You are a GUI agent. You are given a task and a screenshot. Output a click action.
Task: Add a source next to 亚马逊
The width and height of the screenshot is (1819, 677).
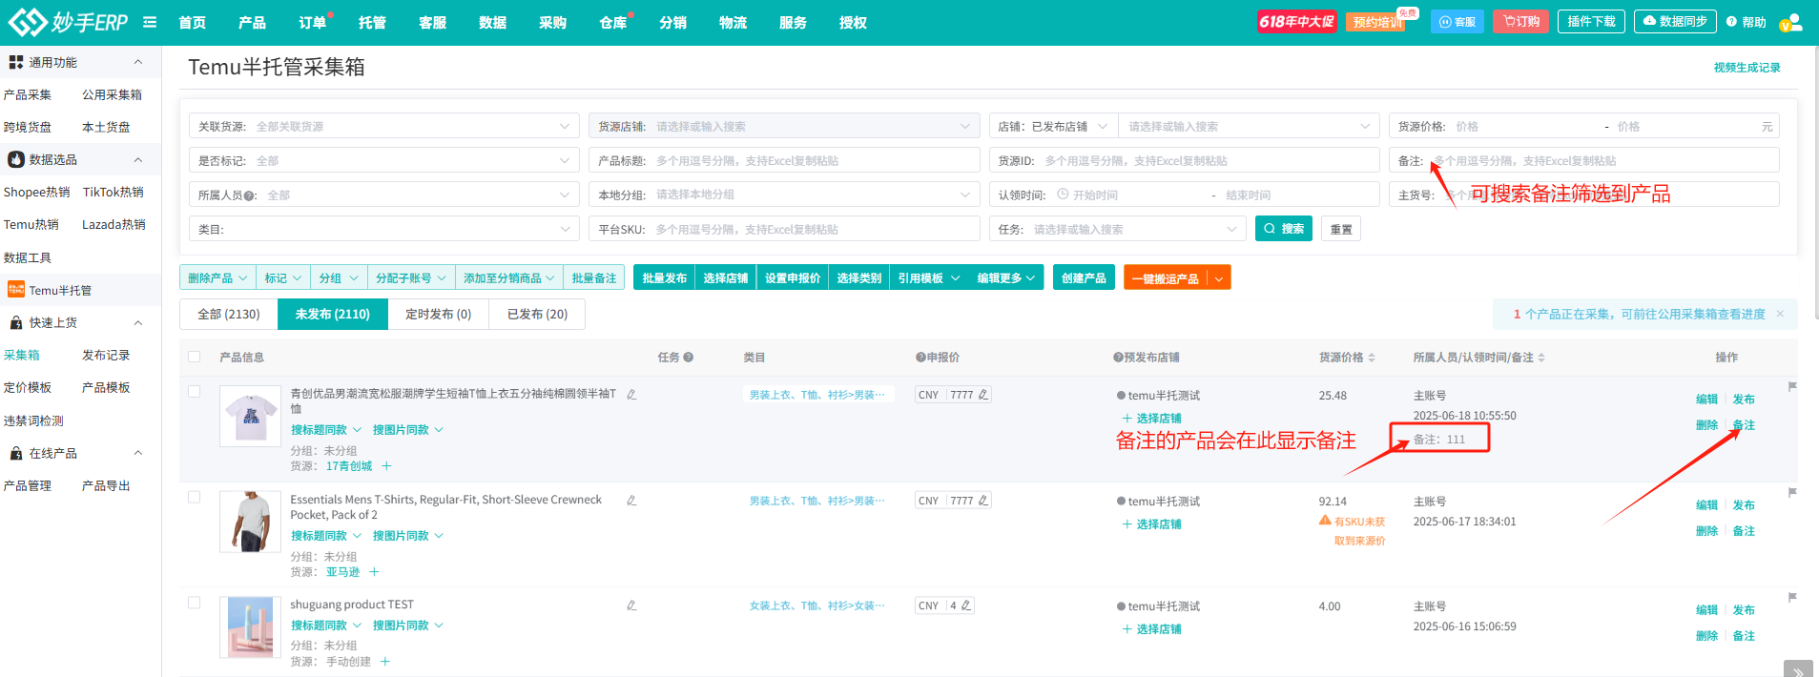(374, 572)
